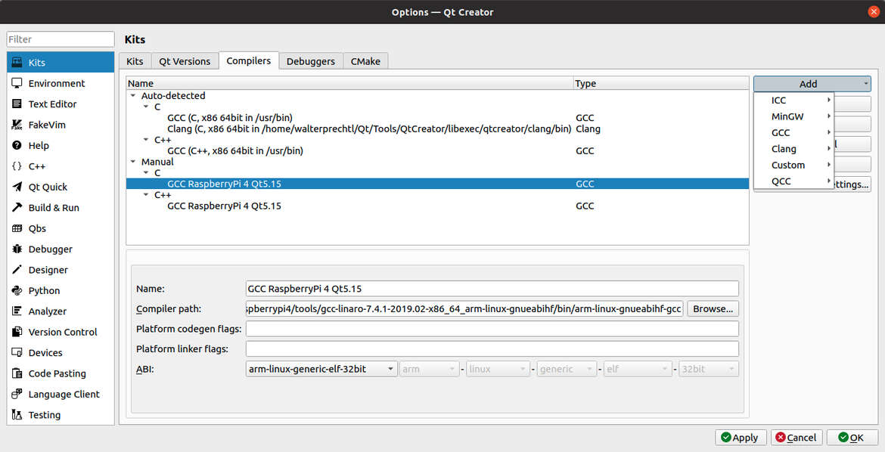Open the ABI arm-linux-generic-elf-32bit combo box
The width and height of the screenshot is (885, 452).
coord(321,369)
